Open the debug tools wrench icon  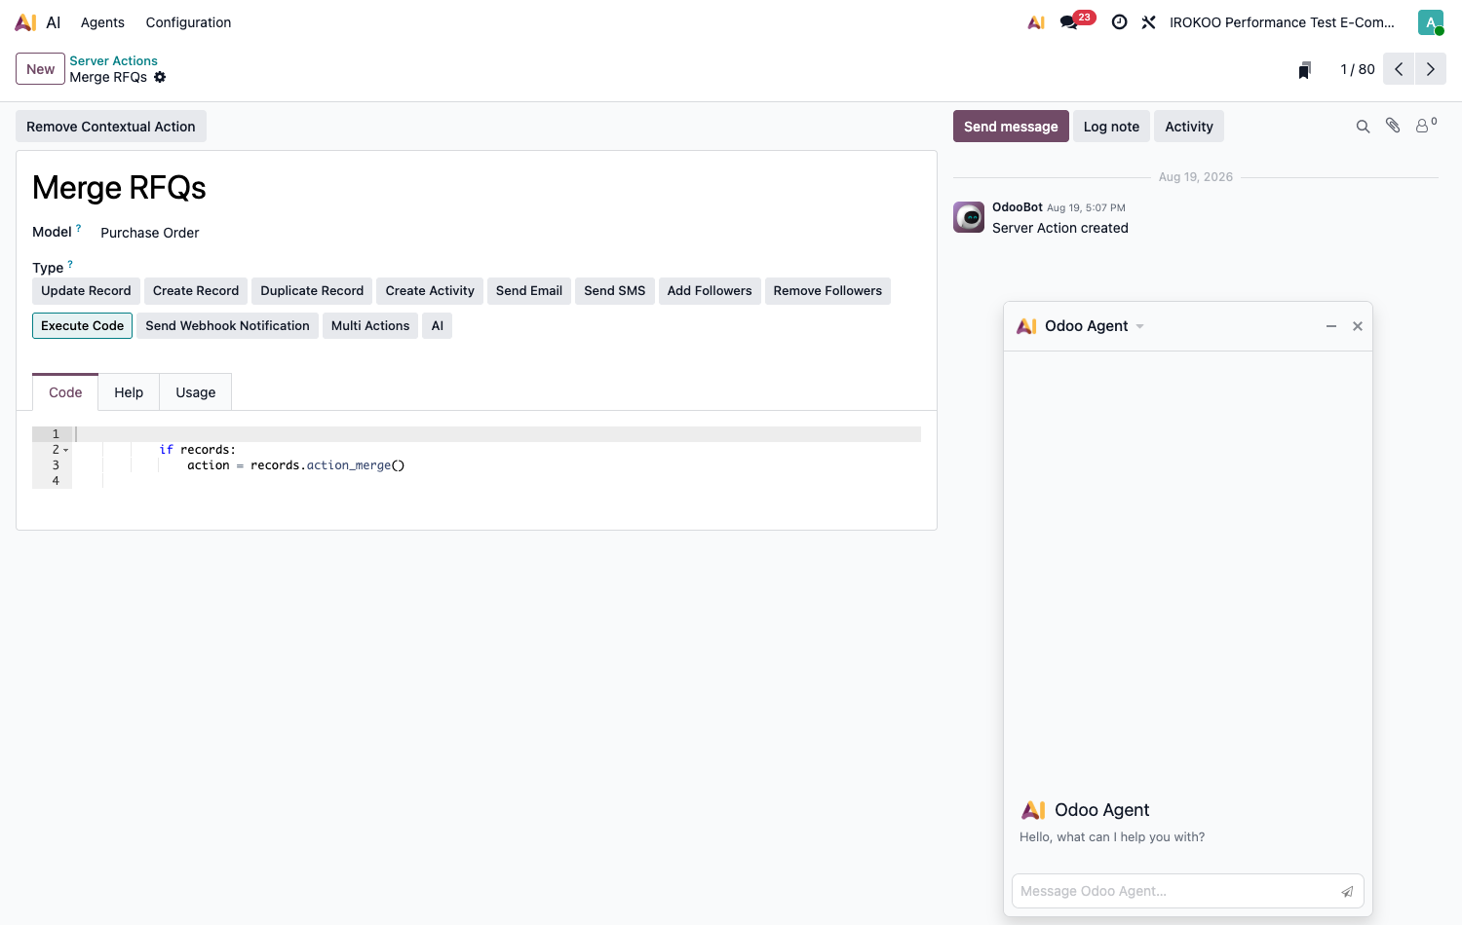tap(1149, 22)
